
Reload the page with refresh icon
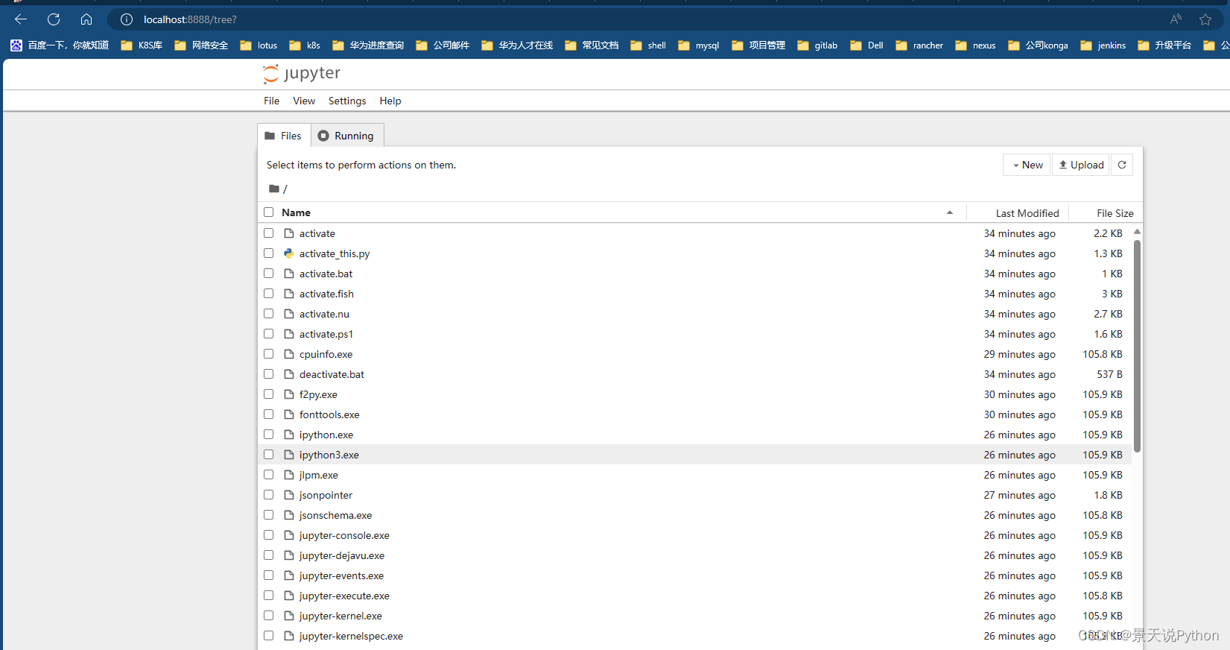coord(54,19)
